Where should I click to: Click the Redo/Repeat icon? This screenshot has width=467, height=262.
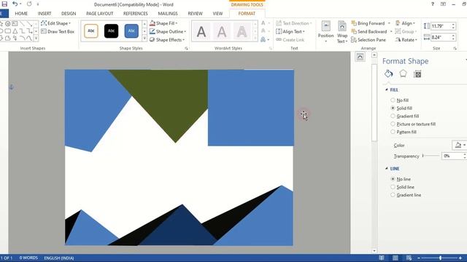29,4
